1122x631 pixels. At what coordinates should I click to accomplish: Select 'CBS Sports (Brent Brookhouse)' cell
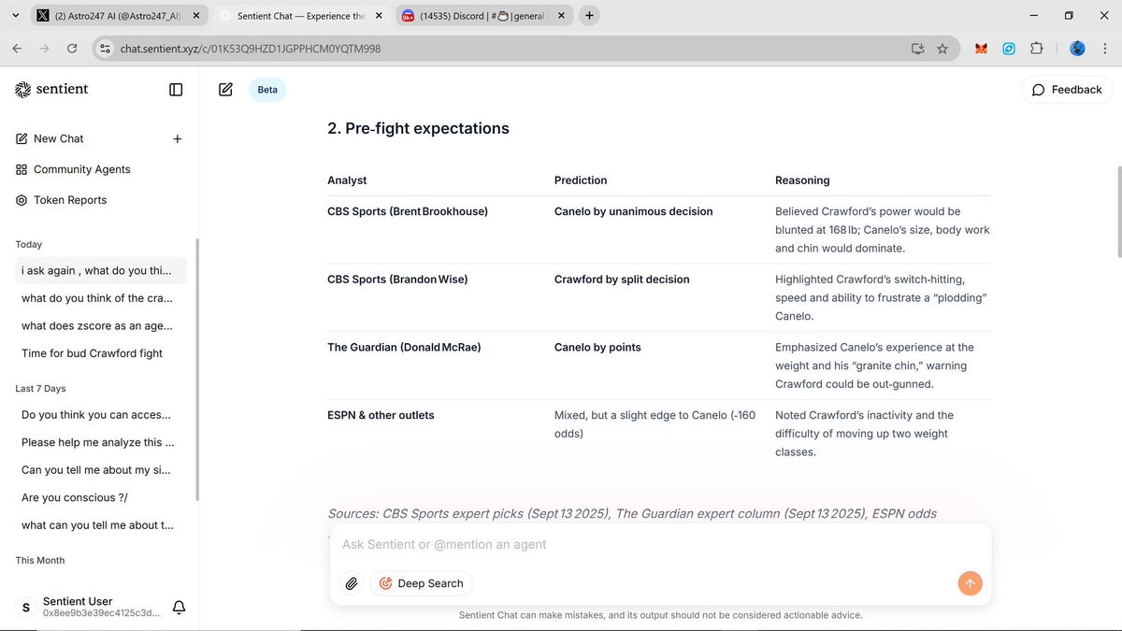(x=408, y=211)
